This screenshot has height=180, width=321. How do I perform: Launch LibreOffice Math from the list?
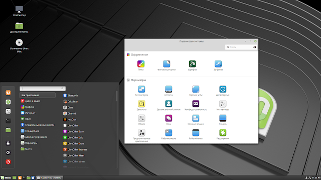tap(74, 155)
